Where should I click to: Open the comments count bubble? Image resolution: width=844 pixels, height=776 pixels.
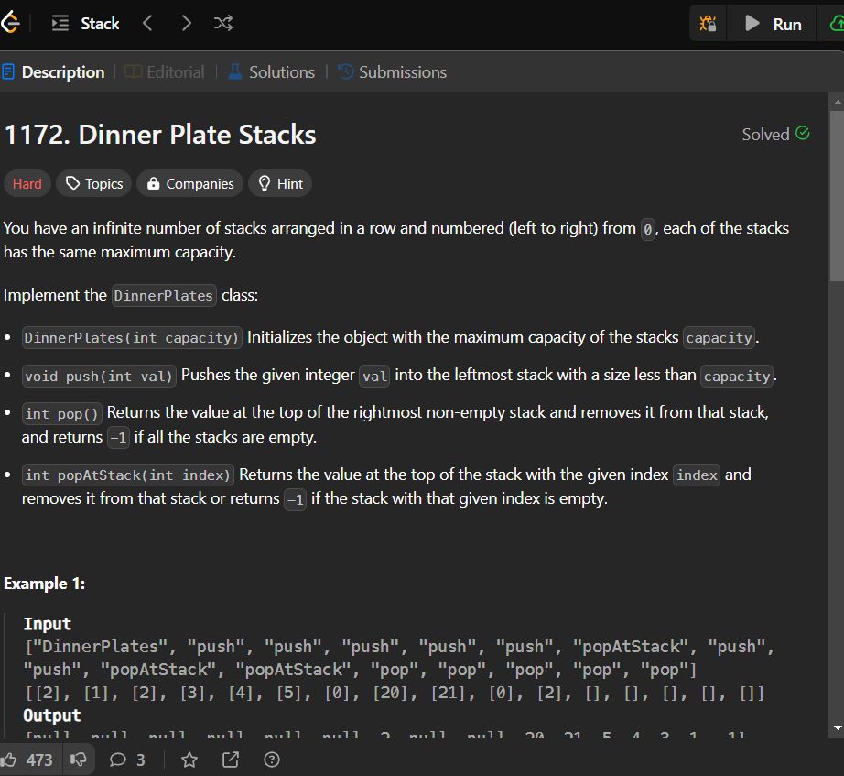(x=127, y=760)
